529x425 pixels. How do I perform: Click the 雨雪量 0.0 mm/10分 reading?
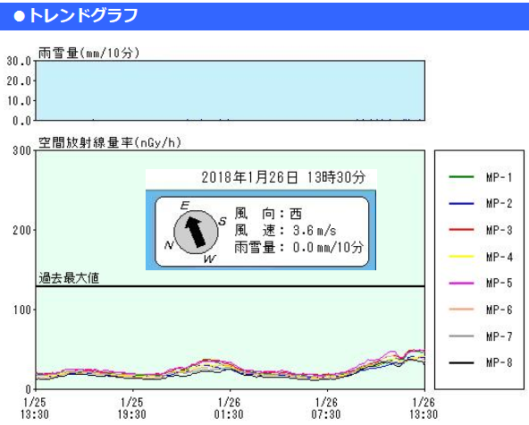click(x=299, y=247)
